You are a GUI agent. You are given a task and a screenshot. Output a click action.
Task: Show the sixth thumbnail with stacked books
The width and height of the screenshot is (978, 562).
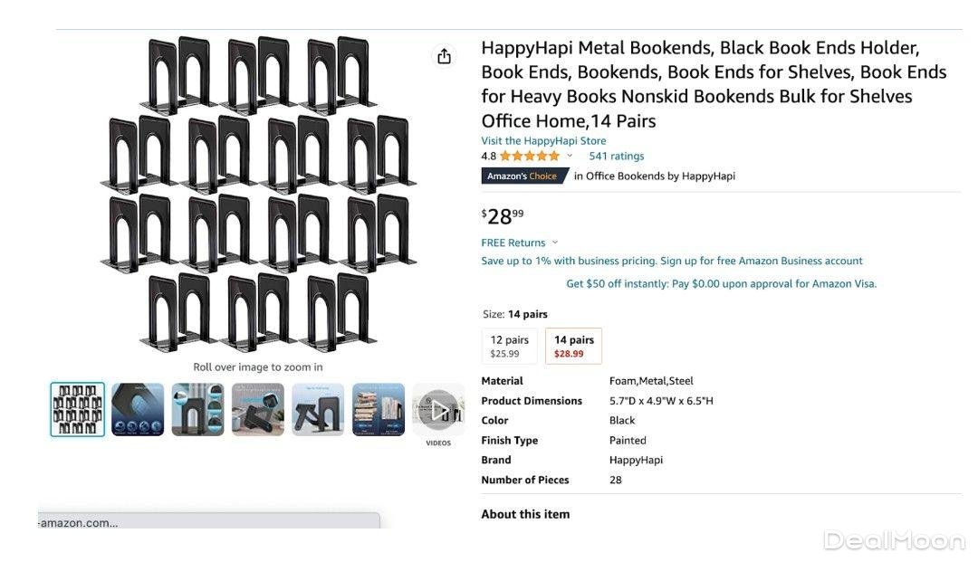[379, 410]
